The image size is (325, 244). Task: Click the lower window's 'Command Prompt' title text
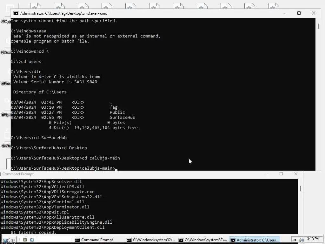(x=18, y=174)
